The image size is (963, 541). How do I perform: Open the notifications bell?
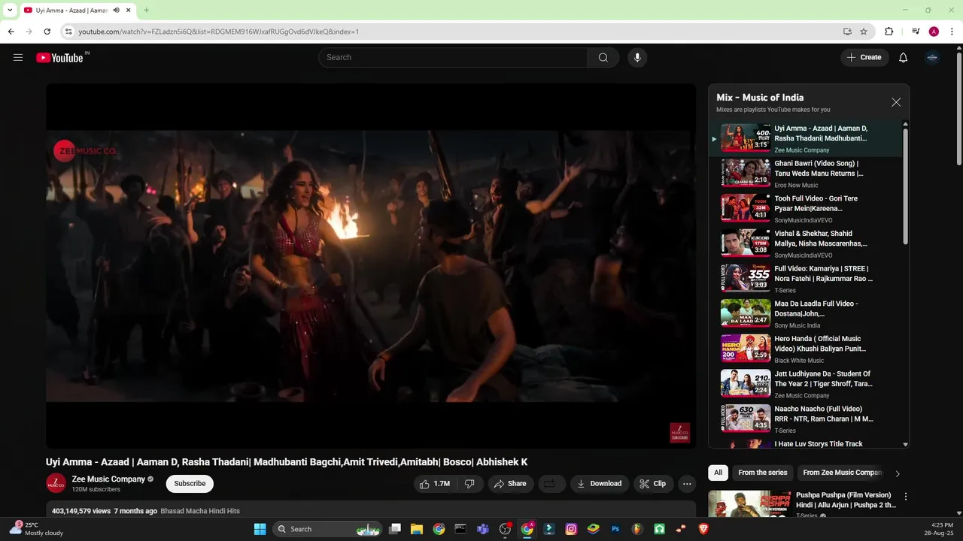(904, 57)
